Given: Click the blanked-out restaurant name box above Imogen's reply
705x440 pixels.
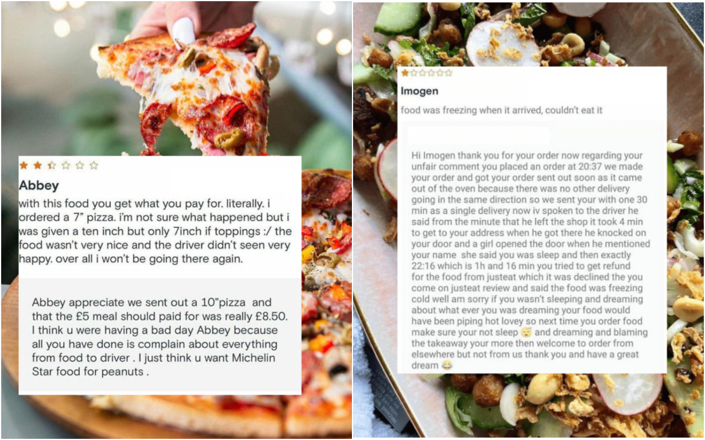Looking at the screenshot, I should [478, 136].
